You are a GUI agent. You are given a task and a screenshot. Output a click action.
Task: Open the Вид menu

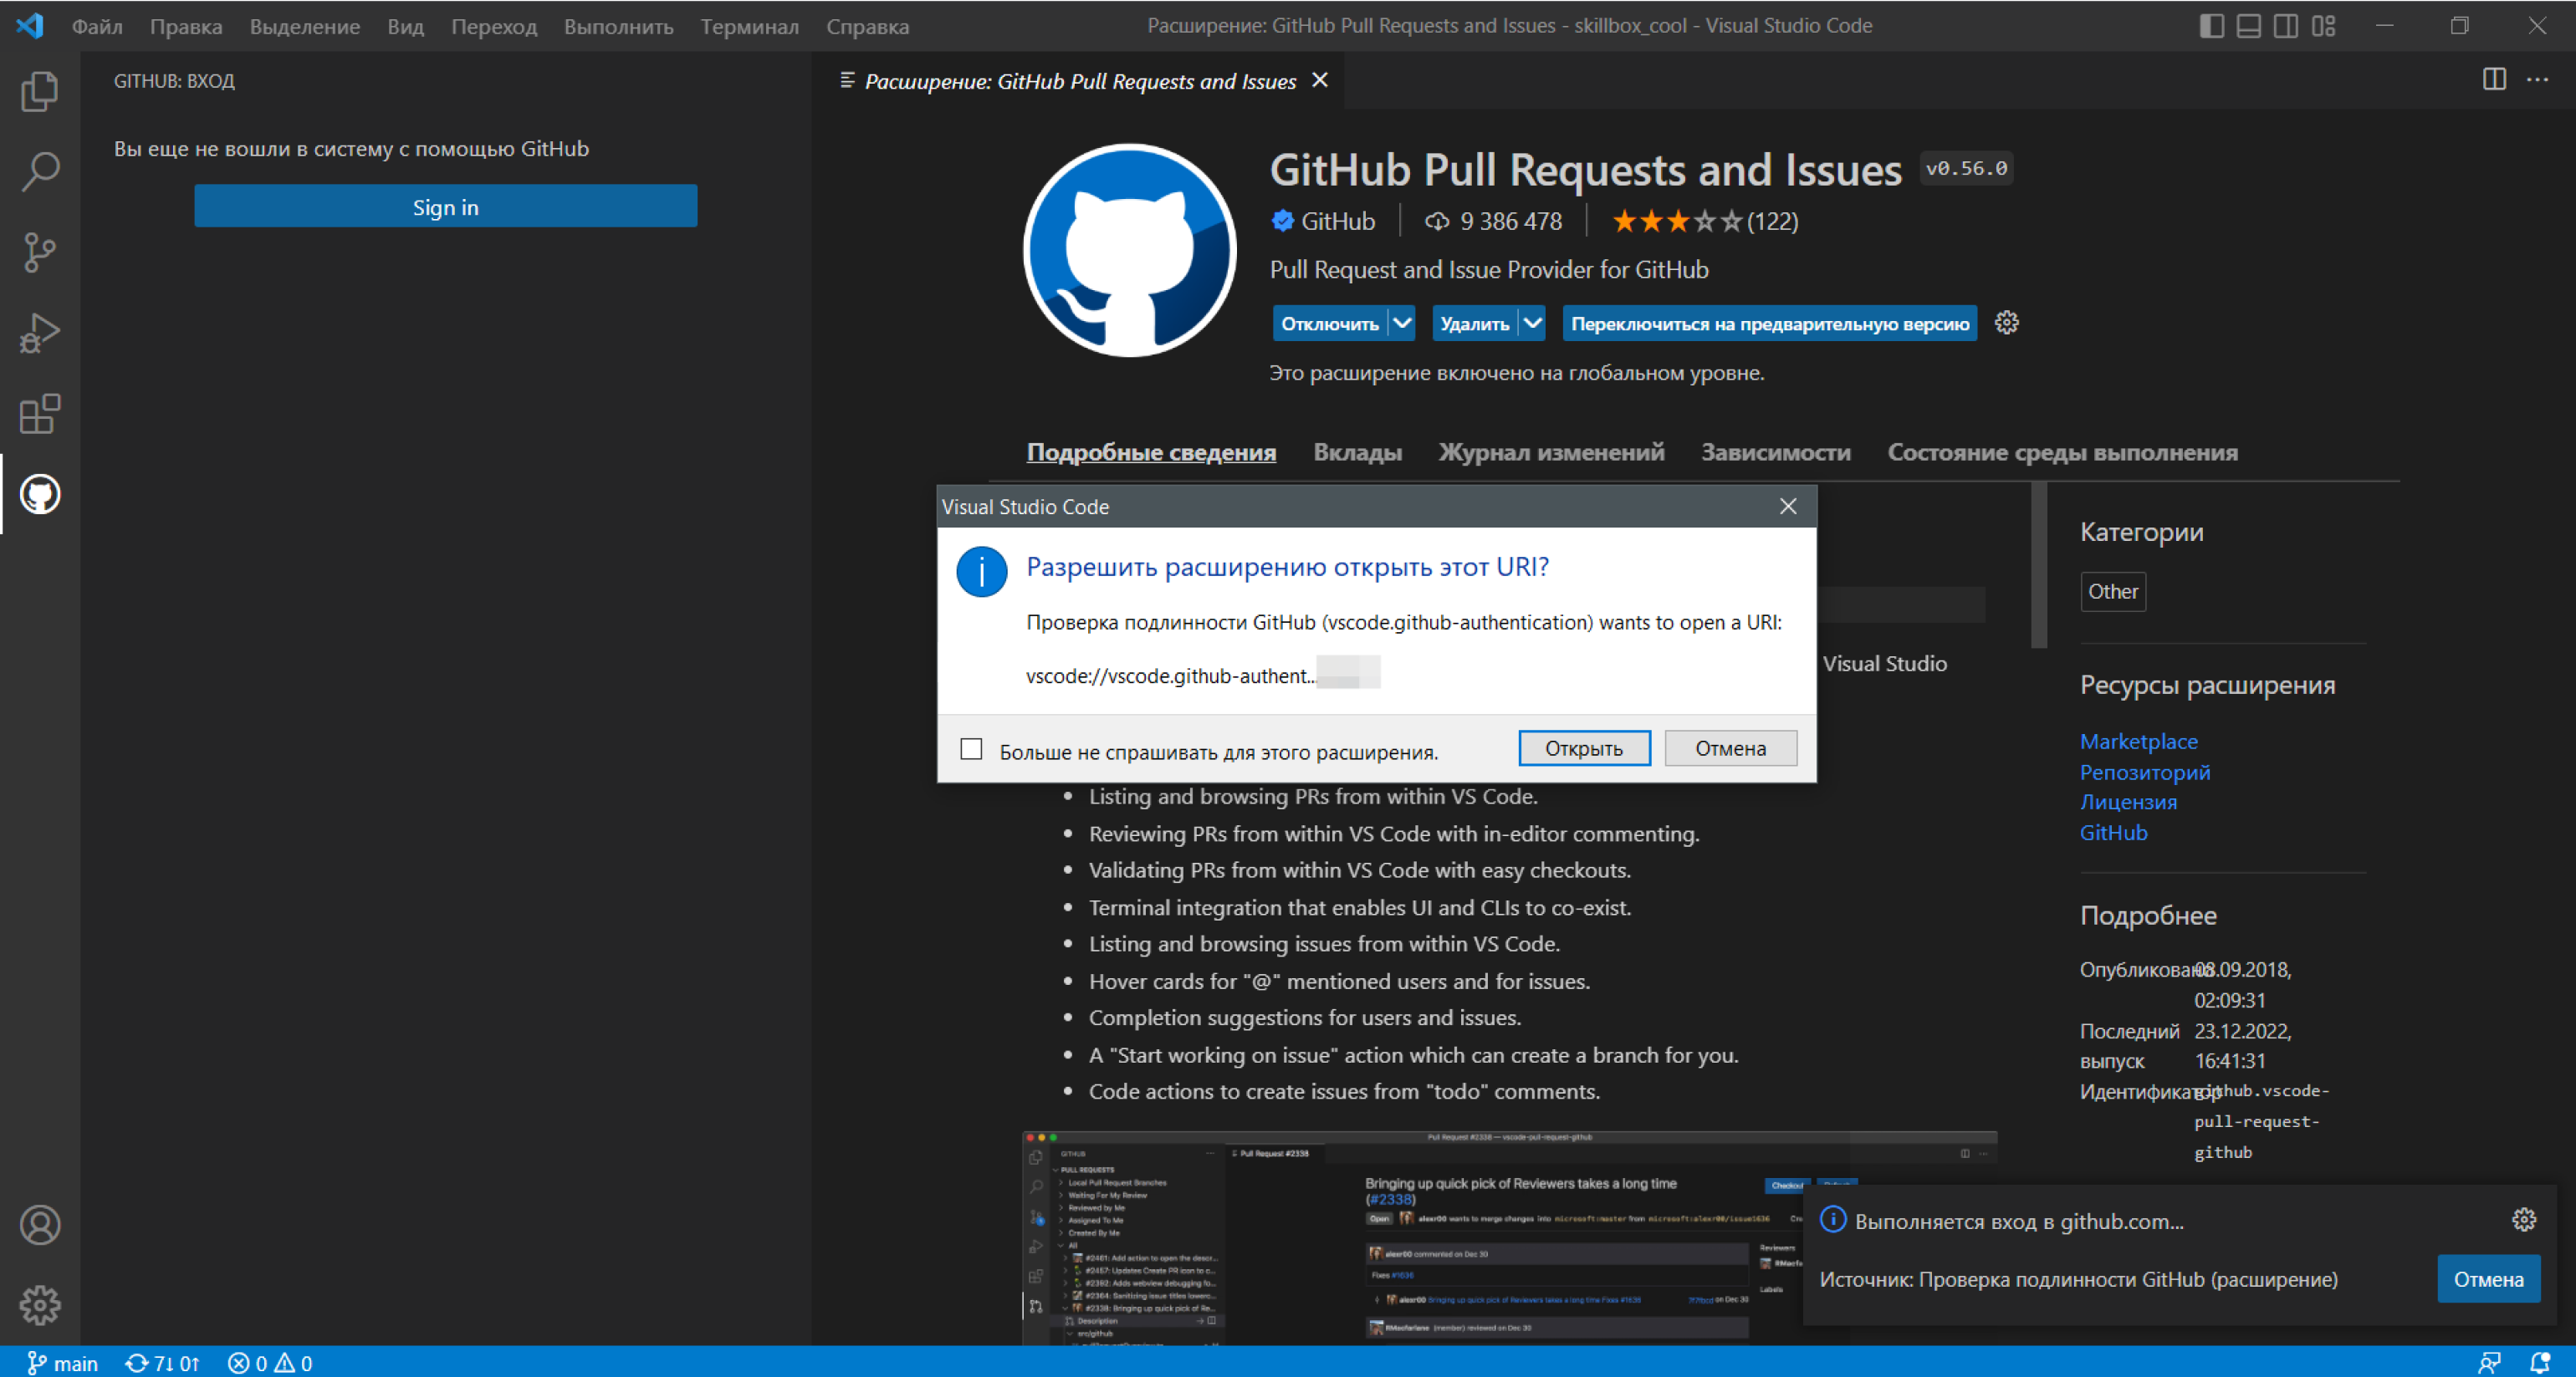pyautogui.click(x=405, y=26)
